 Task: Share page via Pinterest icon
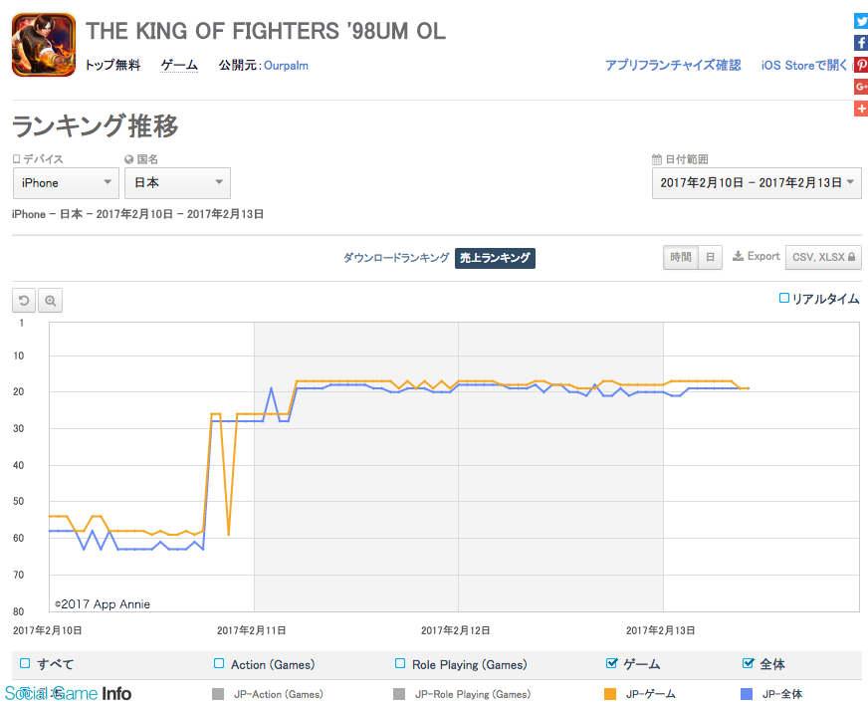tap(861, 65)
